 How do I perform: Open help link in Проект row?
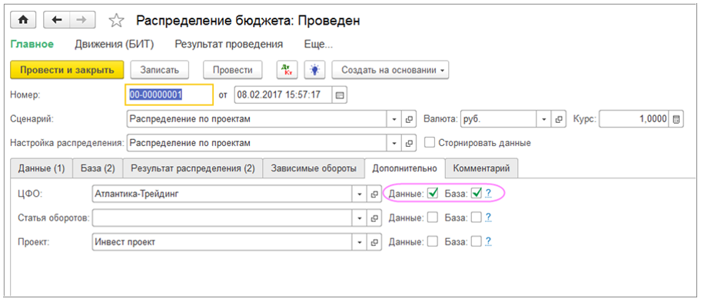(488, 242)
